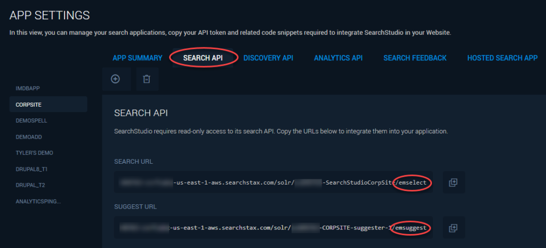This screenshot has height=248, width=546.
Task: Open the Analytics API tab
Action: 338,58
